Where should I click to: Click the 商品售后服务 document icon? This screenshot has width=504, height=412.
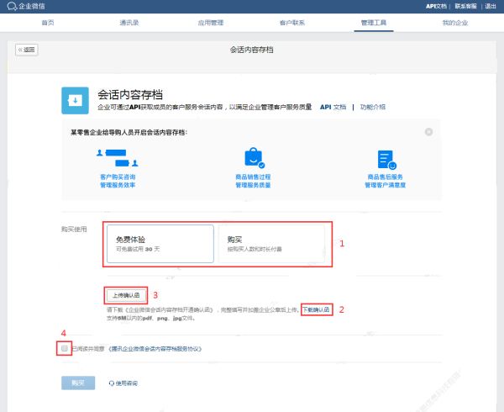pyautogui.click(x=386, y=159)
